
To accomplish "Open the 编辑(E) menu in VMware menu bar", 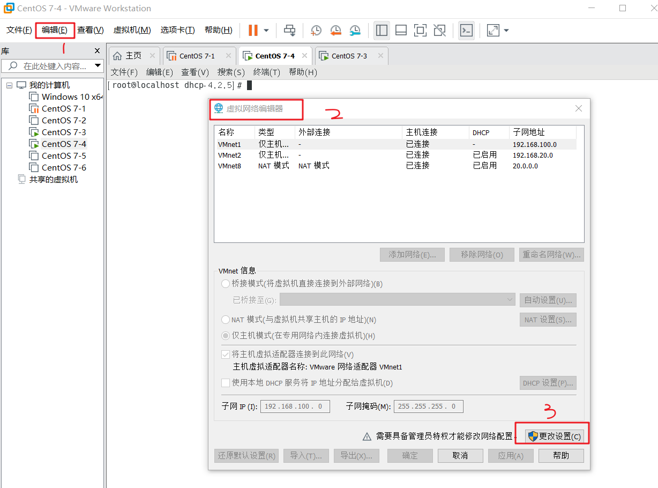I will 55,30.
